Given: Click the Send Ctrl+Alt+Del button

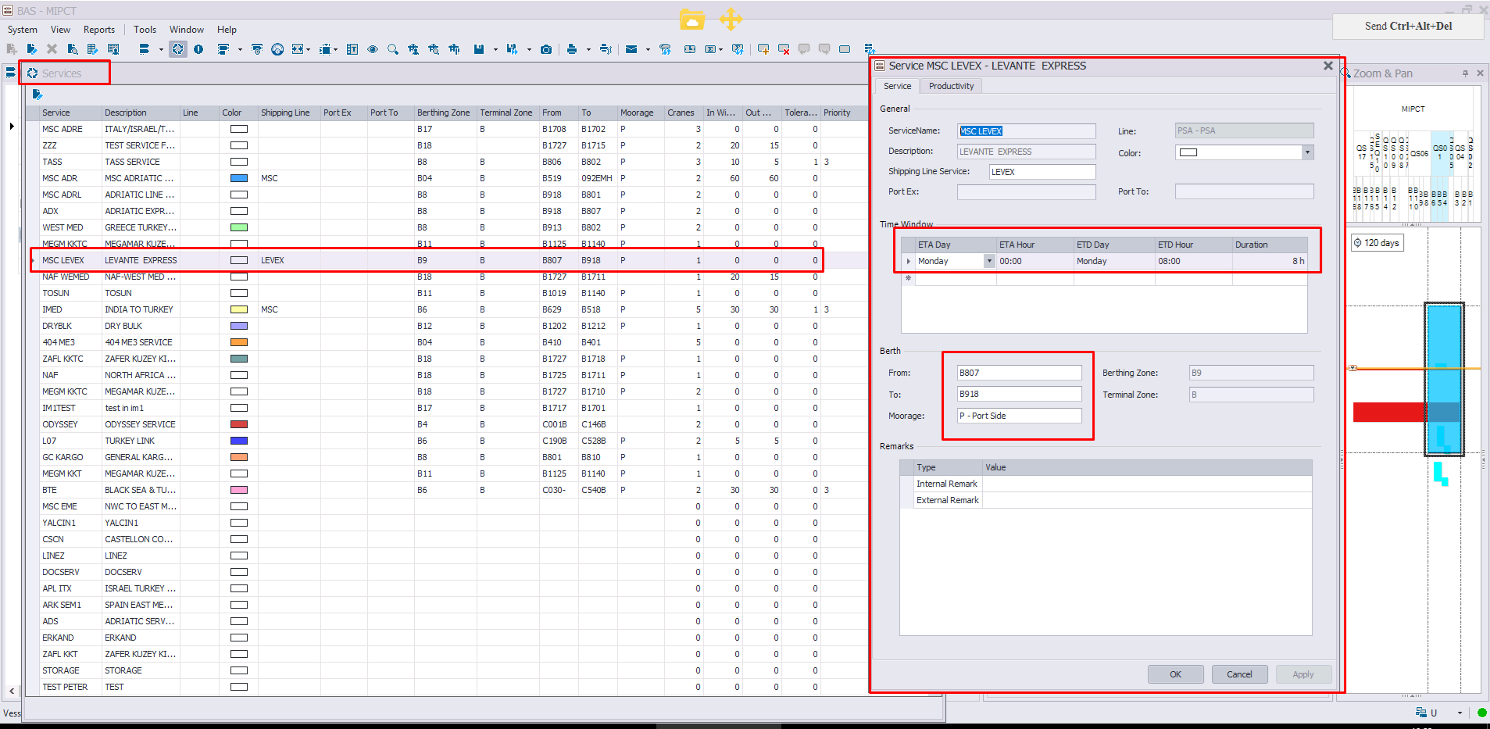Looking at the screenshot, I should point(1408,26).
